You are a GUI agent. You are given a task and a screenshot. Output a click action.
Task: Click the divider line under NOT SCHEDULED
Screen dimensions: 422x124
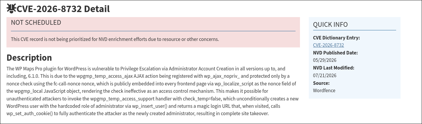click(x=153, y=31)
